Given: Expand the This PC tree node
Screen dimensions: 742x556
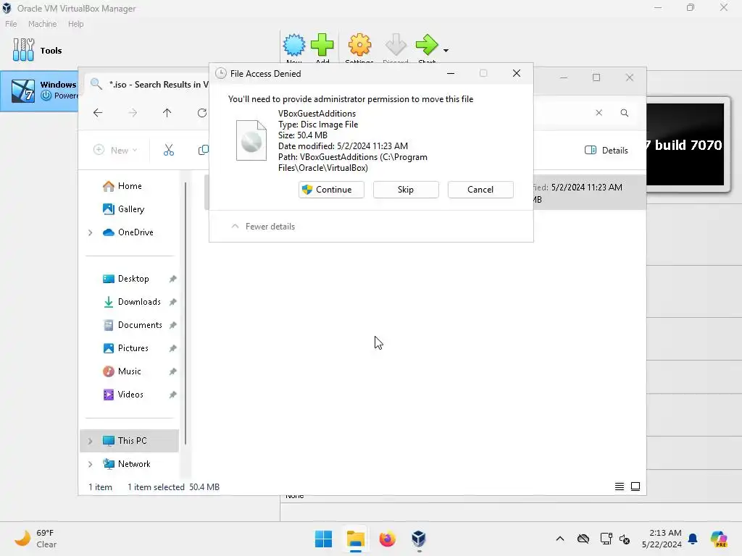Looking at the screenshot, I should (x=90, y=441).
